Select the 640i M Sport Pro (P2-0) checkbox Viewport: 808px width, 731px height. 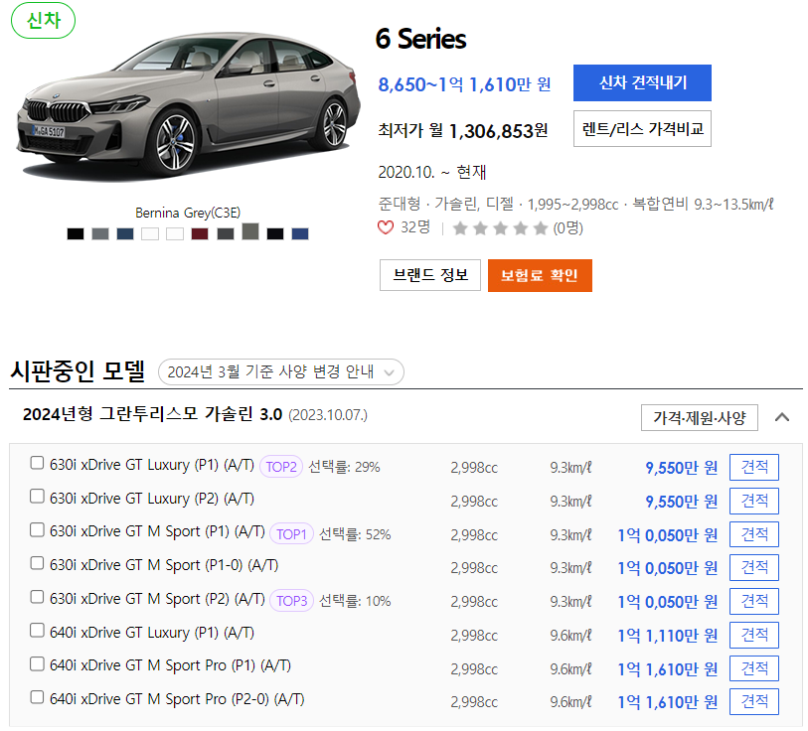(37, 697)
